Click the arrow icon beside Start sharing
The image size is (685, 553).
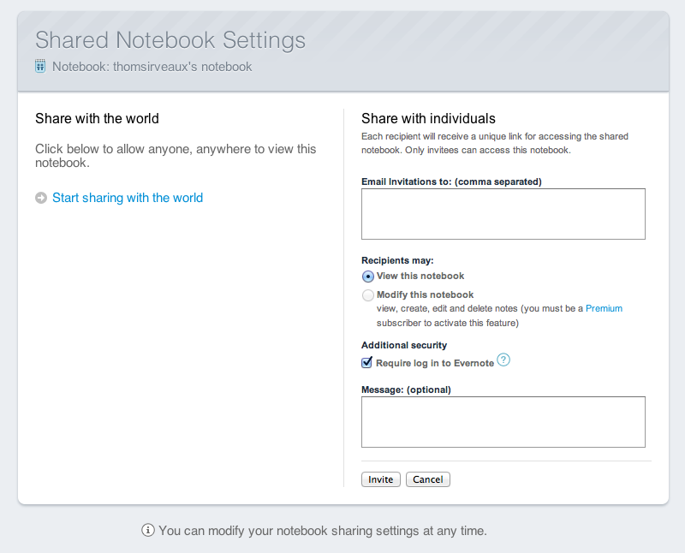pos(41,198)
